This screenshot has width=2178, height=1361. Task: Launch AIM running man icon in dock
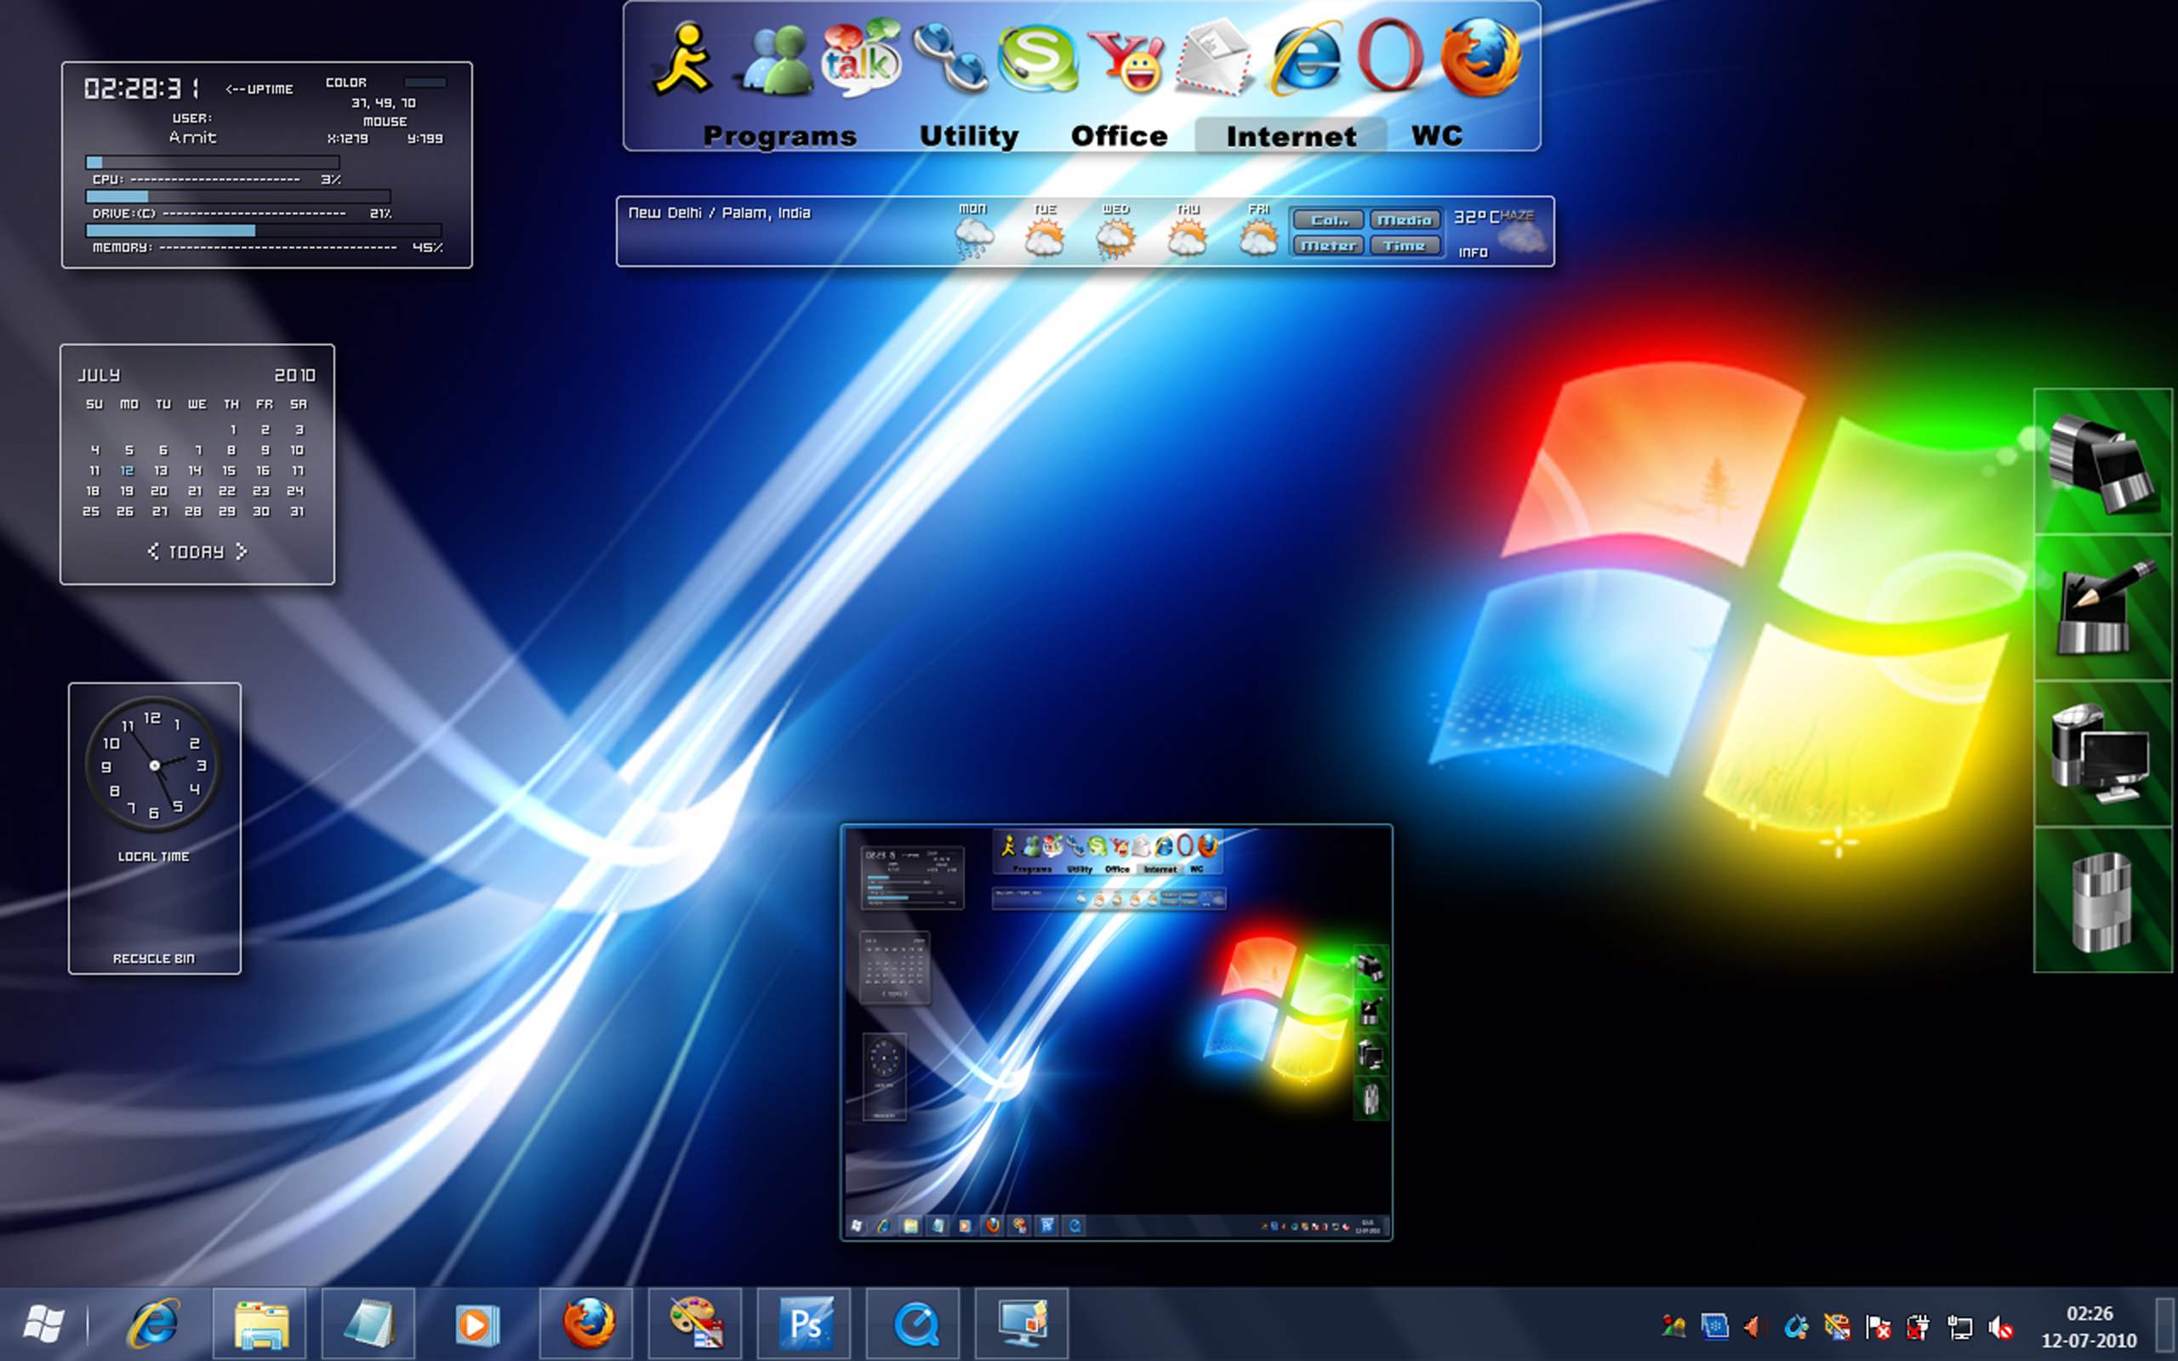click(684, 60)
